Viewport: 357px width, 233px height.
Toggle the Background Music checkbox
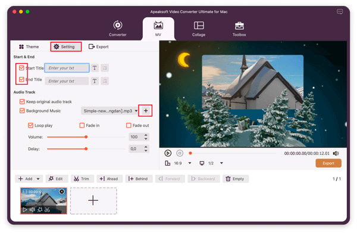pyautogui.click(x=22, y=111)
